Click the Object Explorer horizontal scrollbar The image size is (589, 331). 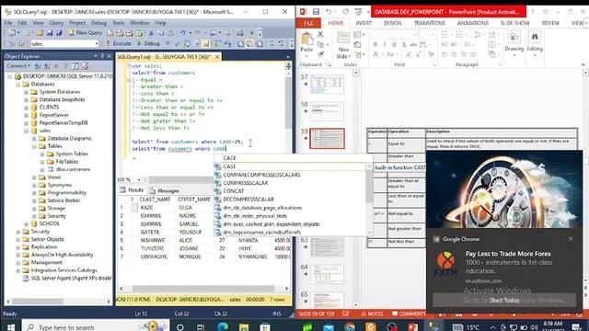coord(58,301)
